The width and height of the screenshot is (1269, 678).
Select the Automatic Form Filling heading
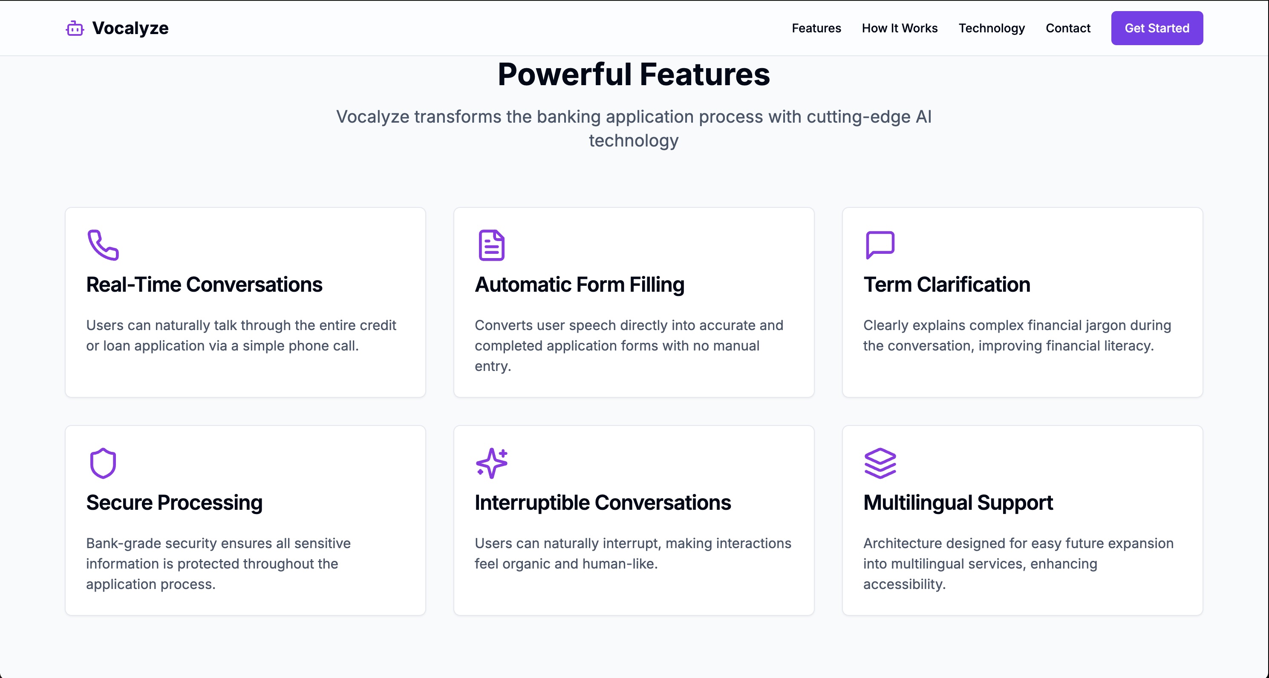click(x=580, y=284)
